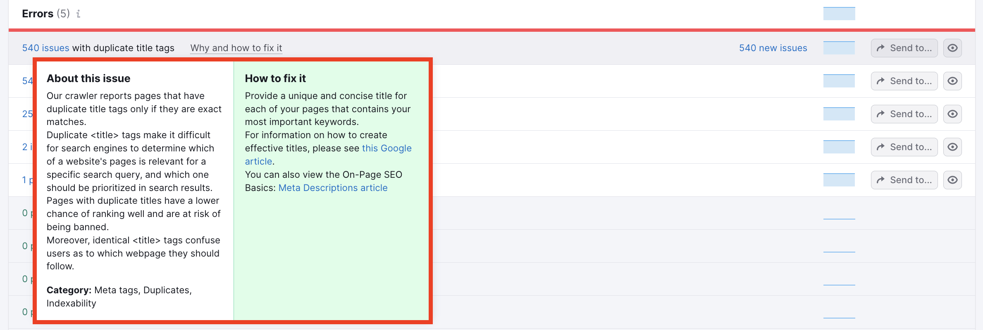
Task: Click 'Category:' label in the tooltip
Action: (69, 290)
